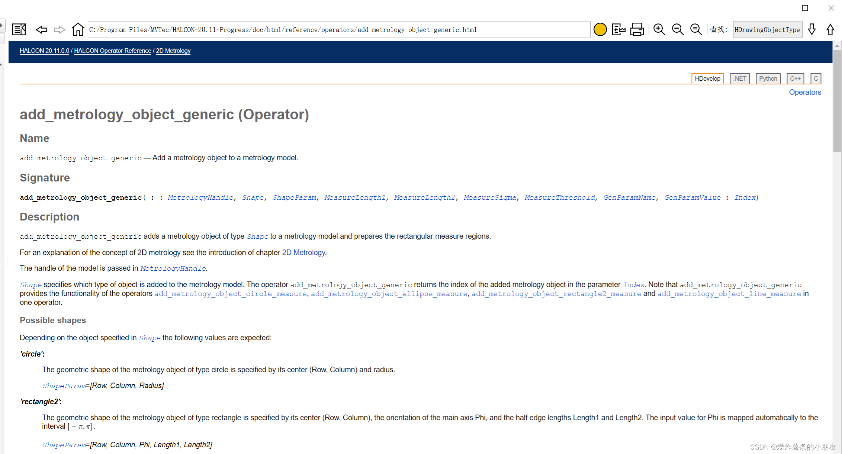Switch to the .NET language tab

coord(740,78)
